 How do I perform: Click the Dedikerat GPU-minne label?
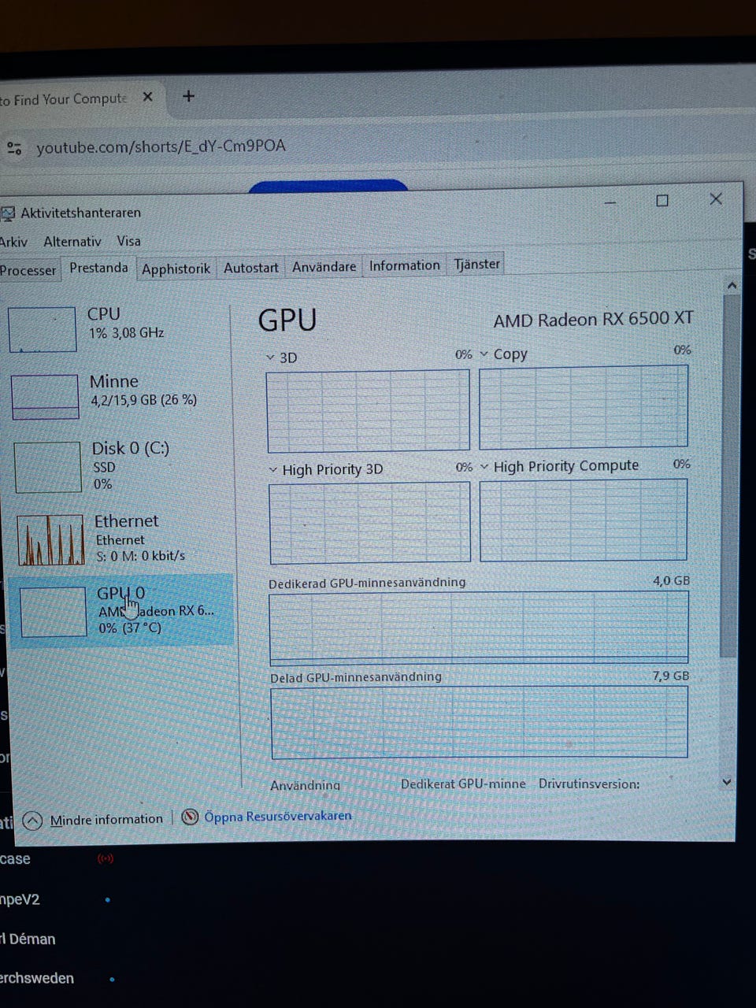click(463, 784)
